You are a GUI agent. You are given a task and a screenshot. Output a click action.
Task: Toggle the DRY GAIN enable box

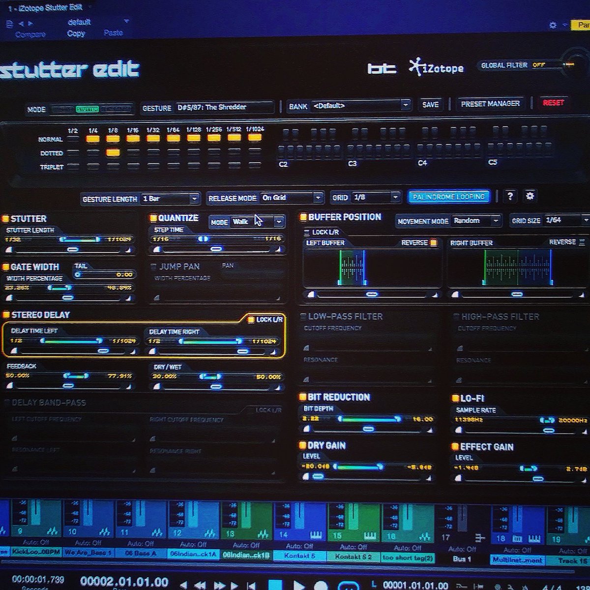coord(303,445)
